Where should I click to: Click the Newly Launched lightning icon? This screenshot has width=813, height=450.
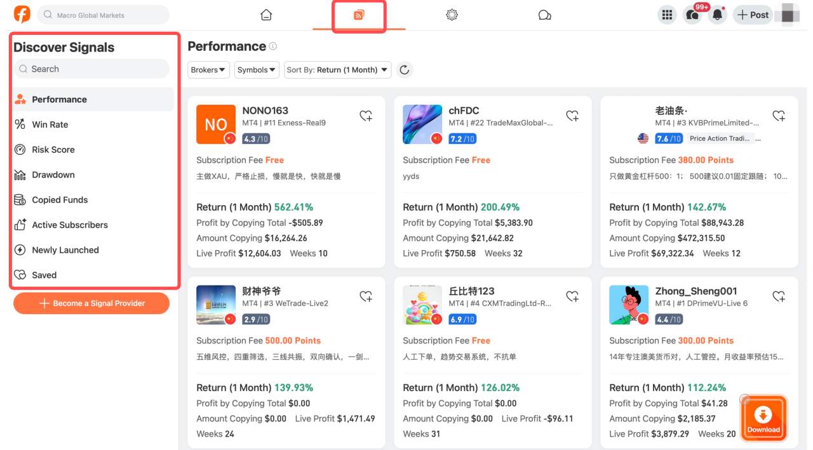(20, 250)
